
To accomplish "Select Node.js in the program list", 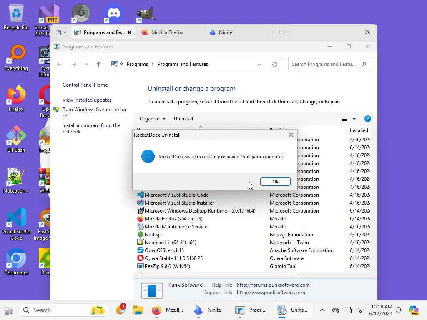I will (x=153, y=234).
